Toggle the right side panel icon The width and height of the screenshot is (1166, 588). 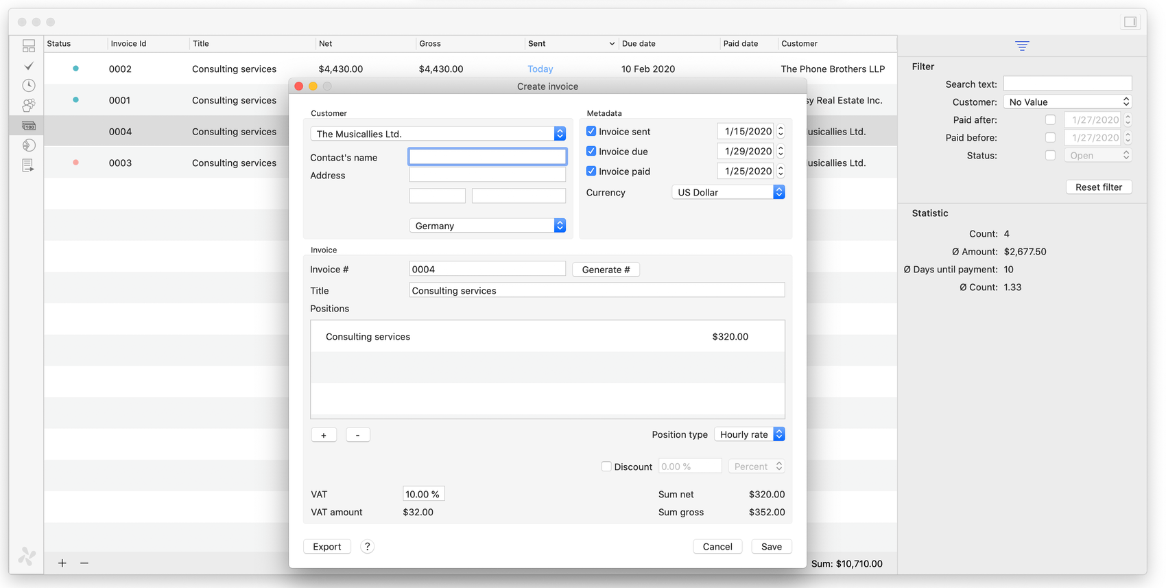[x=1130, y=22]
